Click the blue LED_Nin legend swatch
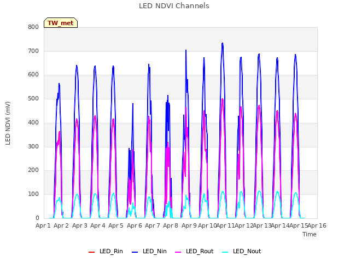Viewport: 350px width, 262px height. click(x=135, y=252)
